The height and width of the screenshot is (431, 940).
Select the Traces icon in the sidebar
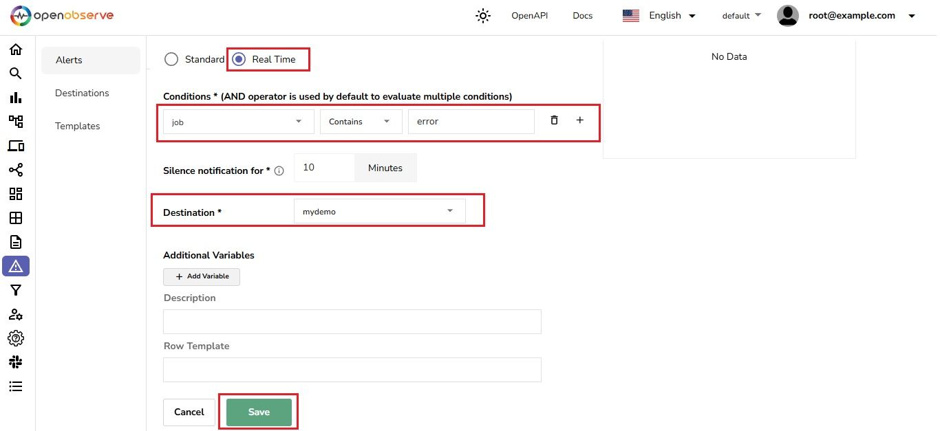tap(16, 121)
